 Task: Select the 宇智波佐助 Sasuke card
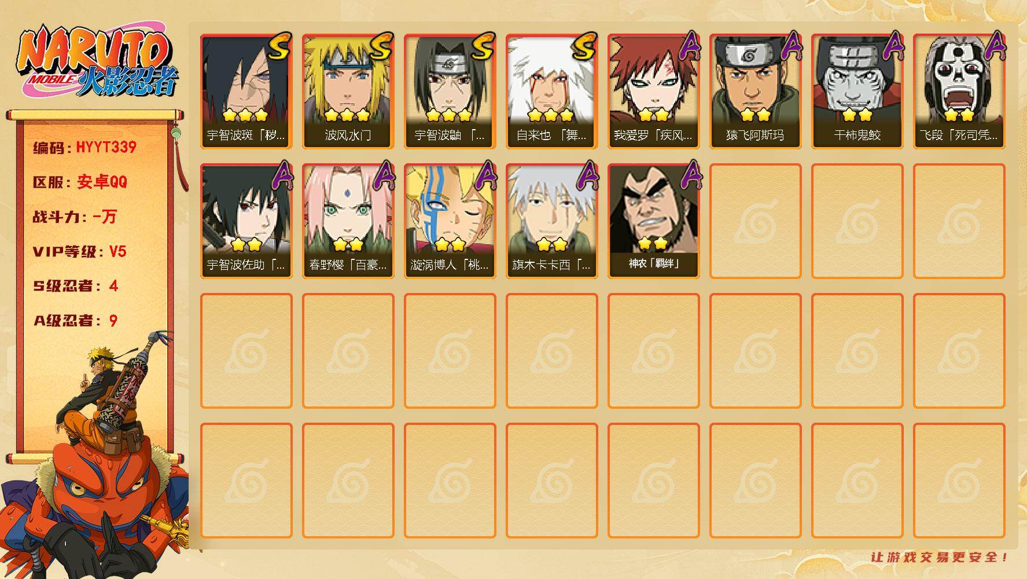pyautogui.click(x=246, y=221)
